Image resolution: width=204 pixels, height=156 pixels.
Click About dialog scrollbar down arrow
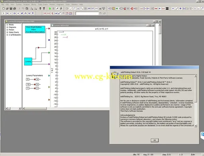(x=196, y=126)
